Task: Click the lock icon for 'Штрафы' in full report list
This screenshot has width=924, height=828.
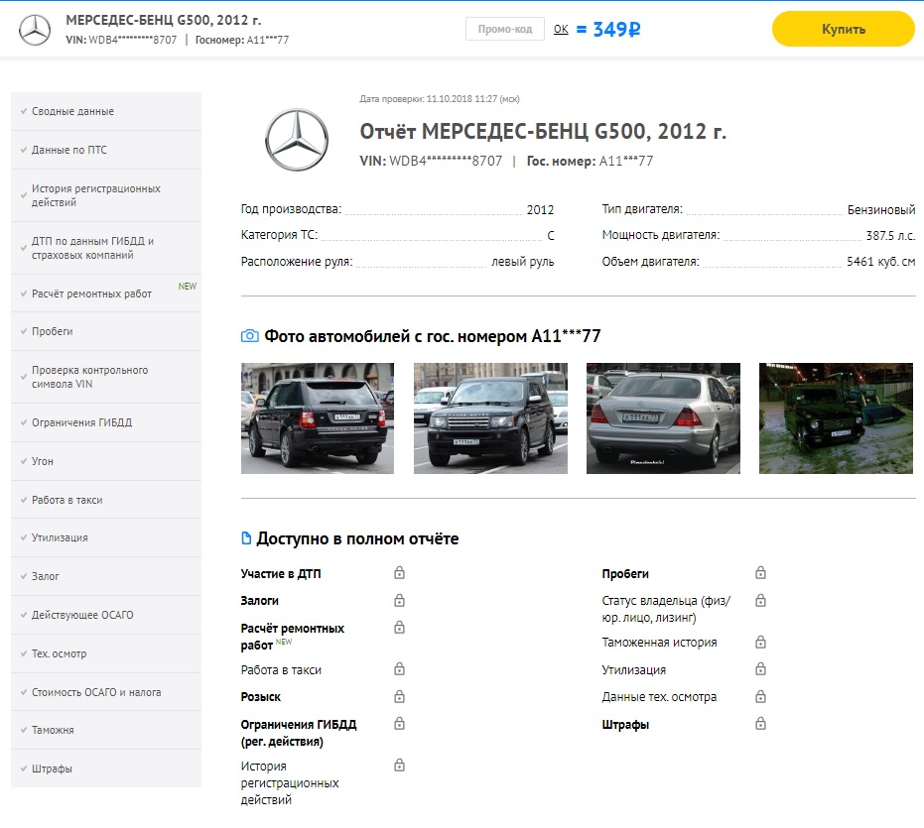Action: (761, 723)
